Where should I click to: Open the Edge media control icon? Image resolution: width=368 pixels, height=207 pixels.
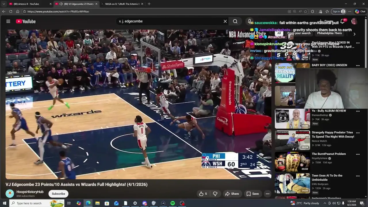pos(320,11)
